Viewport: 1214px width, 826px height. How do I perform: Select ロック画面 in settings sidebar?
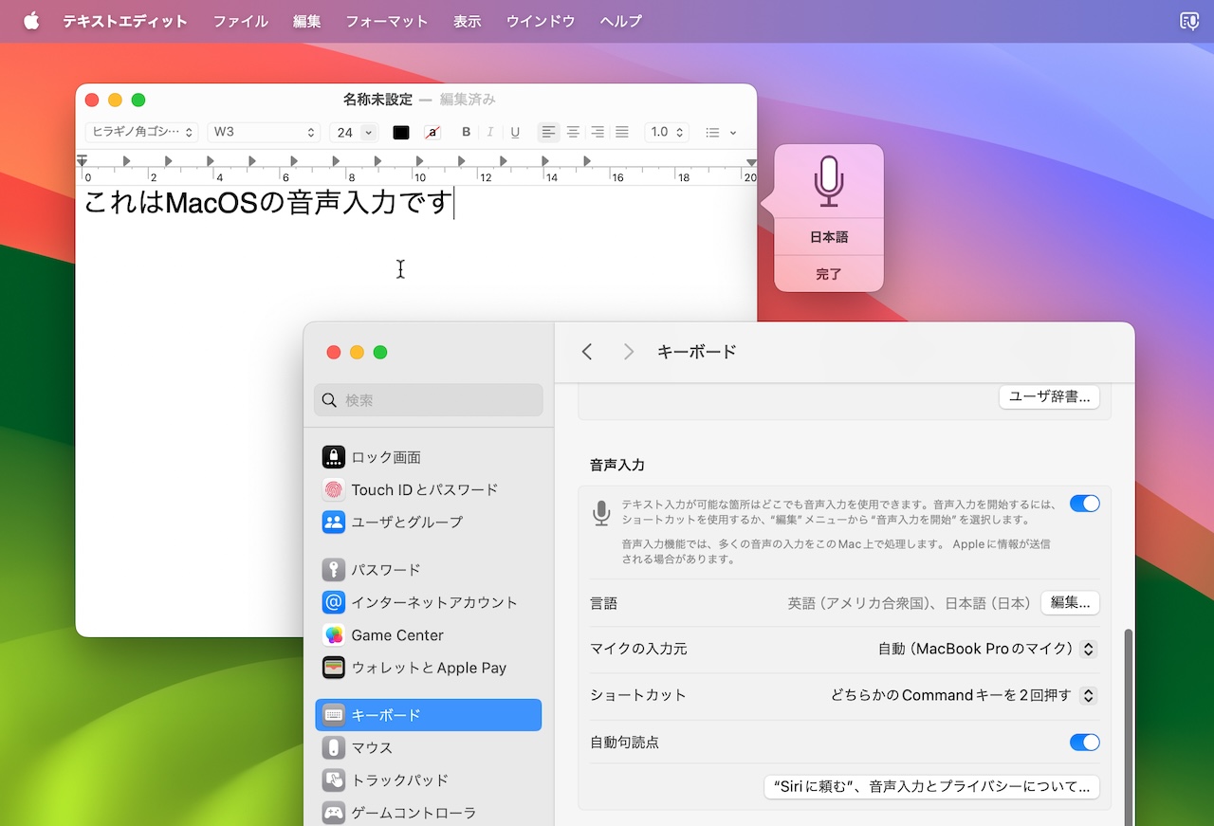pos(429,457)
